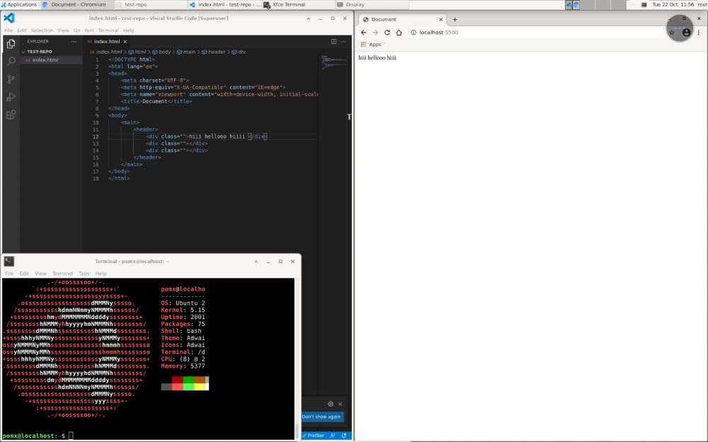The image size is (708, 442).
Task: Switch to Display taskbar entry
Action: [x=372, y=4]
